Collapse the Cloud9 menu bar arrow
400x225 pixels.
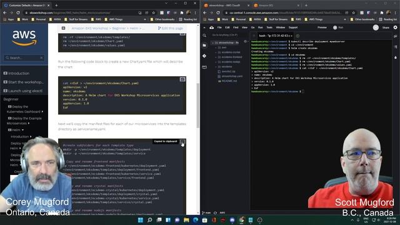pyautogui.click(x=204, y=27)
